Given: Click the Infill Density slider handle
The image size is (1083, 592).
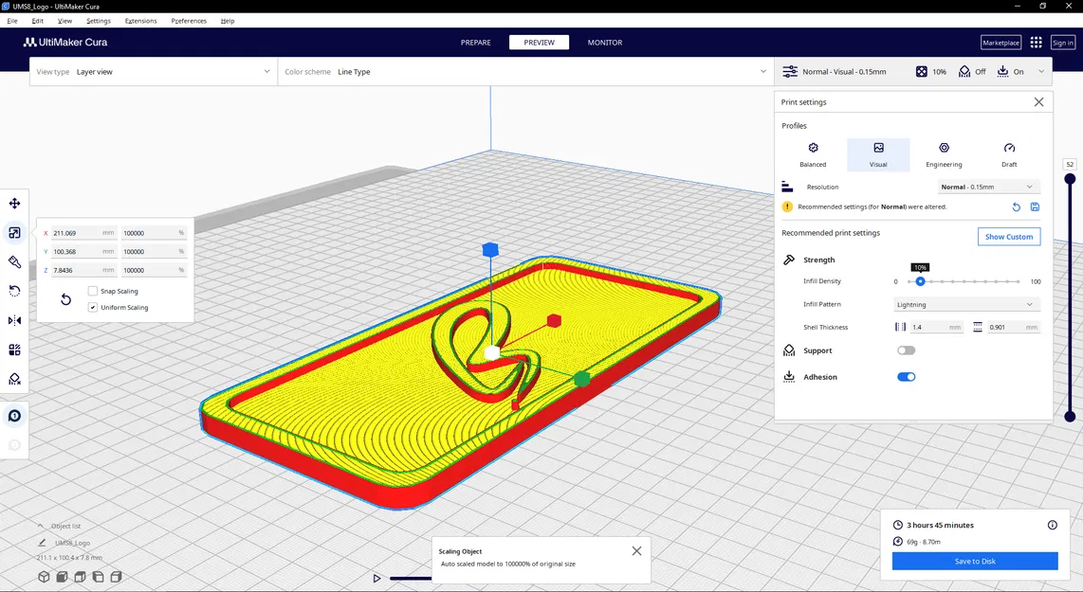Looking at the screenshot, I should [x=920, y=281].
